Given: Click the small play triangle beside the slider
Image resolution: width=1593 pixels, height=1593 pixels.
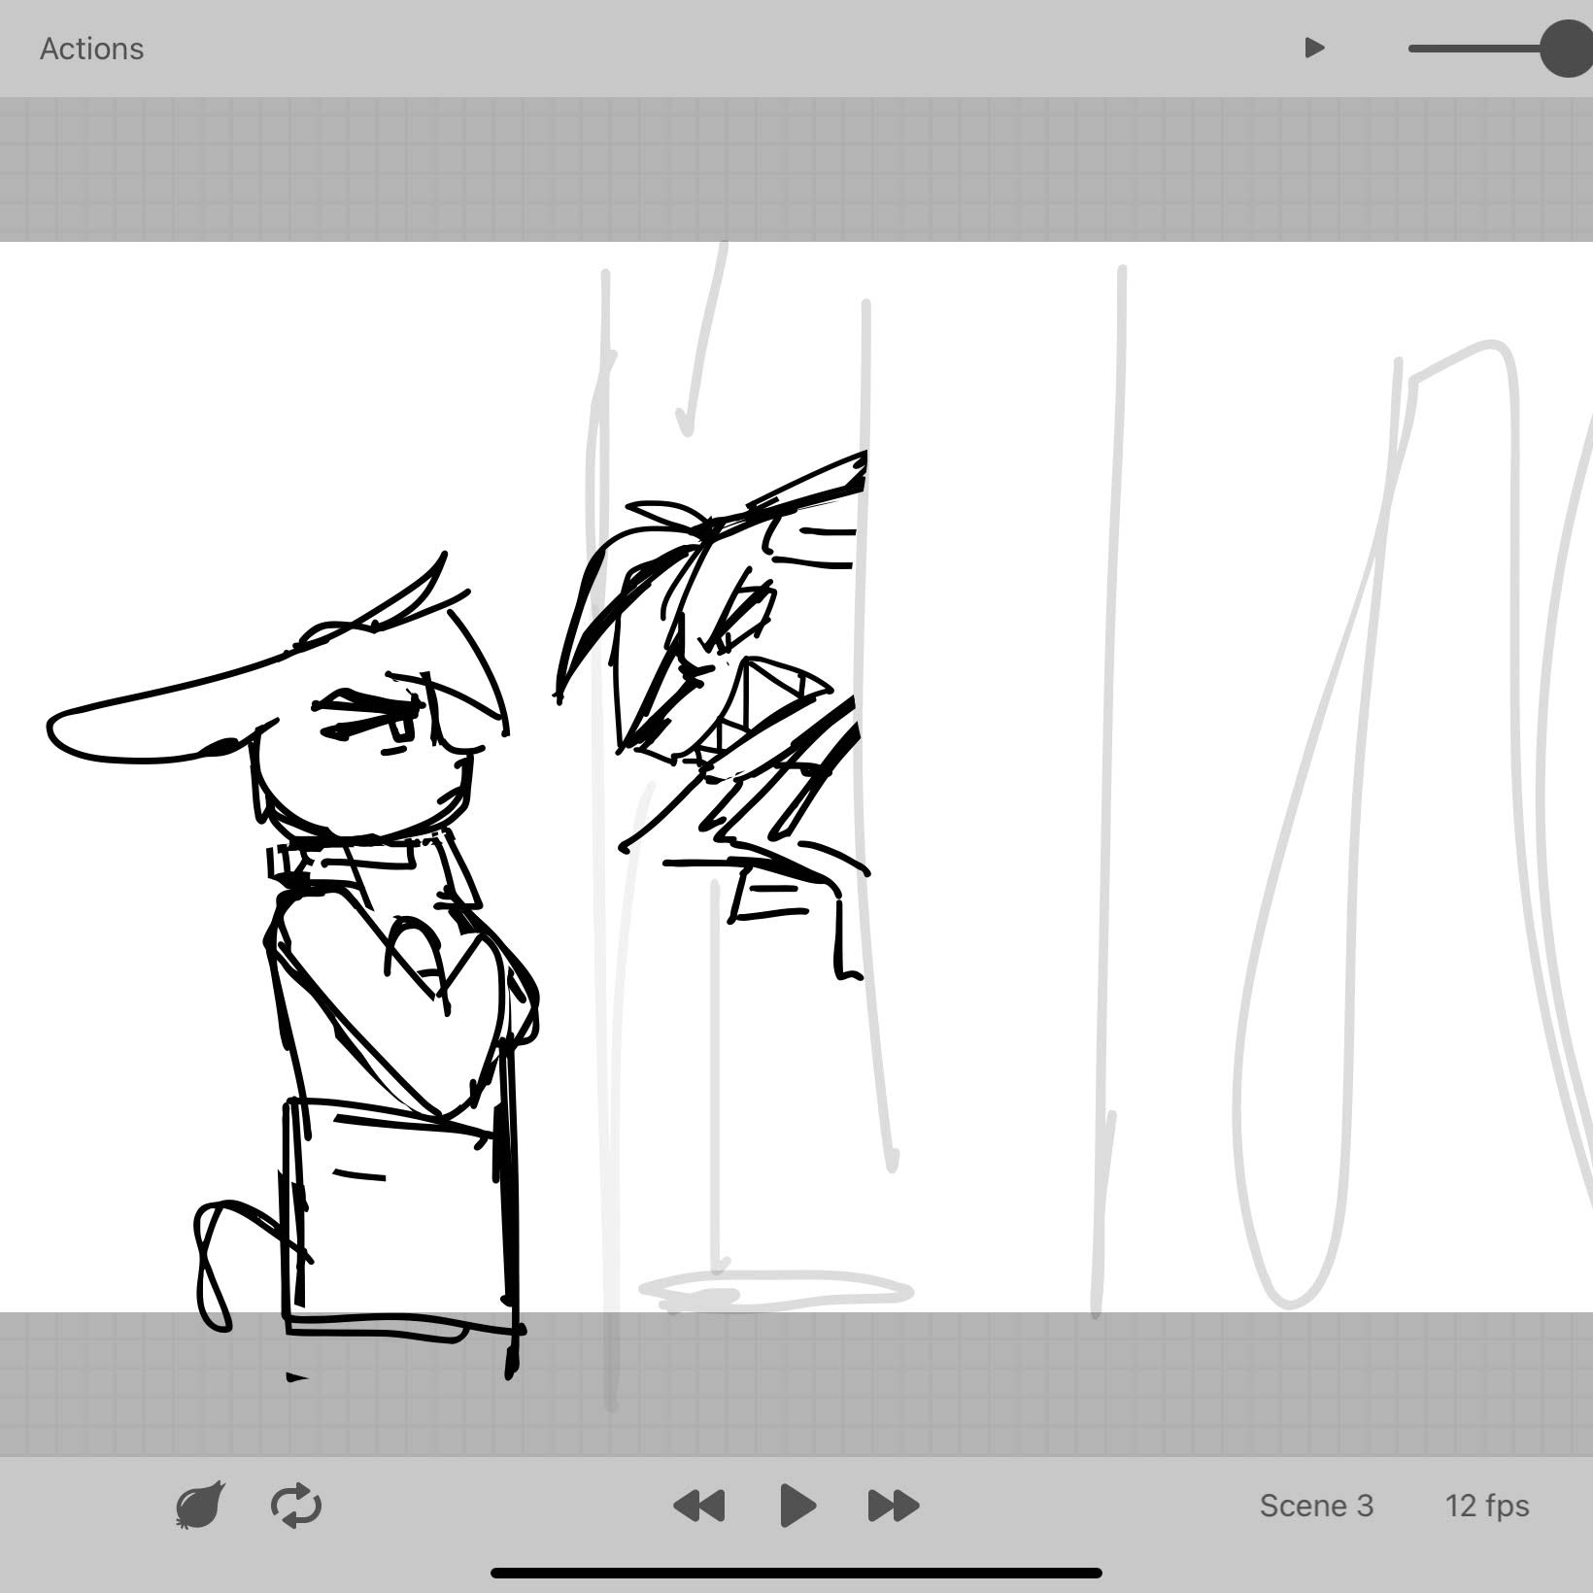Looking at the screenshot, I should [x=1314, y=48].
